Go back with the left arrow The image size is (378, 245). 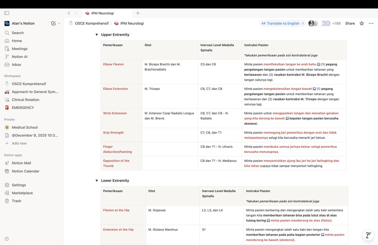[x=69, y=13]
